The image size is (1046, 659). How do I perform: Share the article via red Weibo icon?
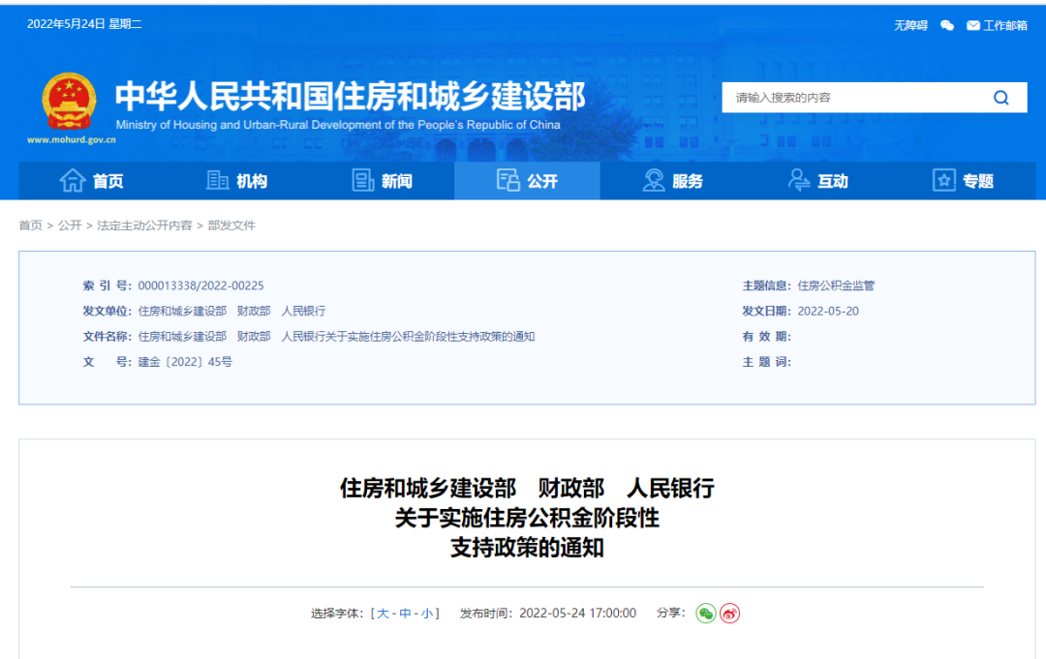(730, 613)
